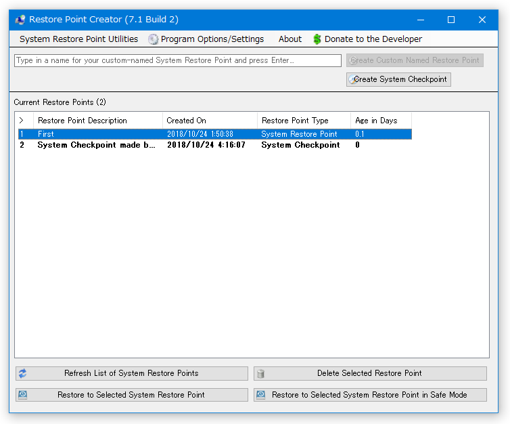Sort by Age in Days column header
The image size is (510, 424).
381,121
